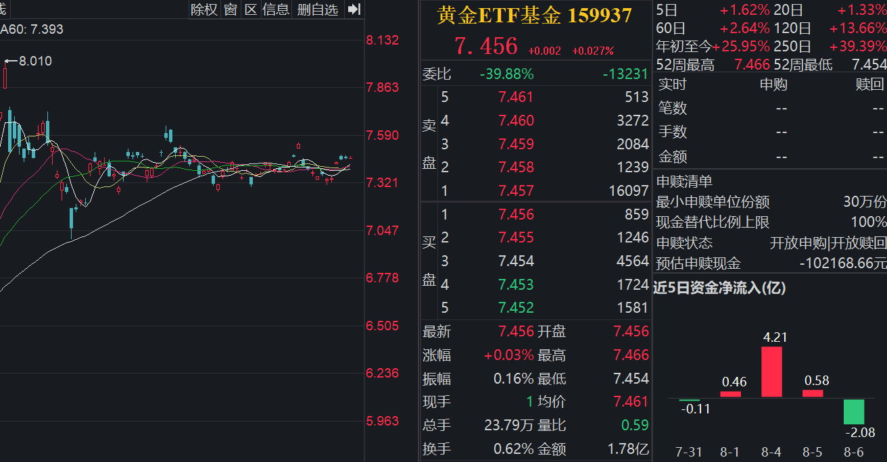
Task: Click the 窗 (window) toolbar icon
Action: click(230, 9)
